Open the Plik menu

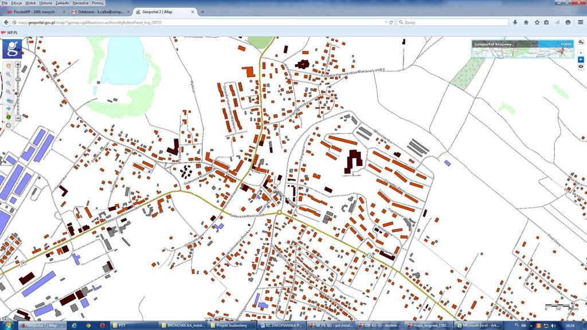point(5,3)
